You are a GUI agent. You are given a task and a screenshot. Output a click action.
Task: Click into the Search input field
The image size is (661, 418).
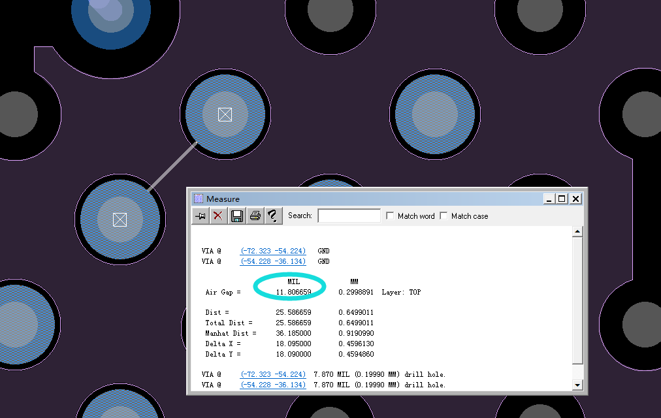tap(349, 216)
